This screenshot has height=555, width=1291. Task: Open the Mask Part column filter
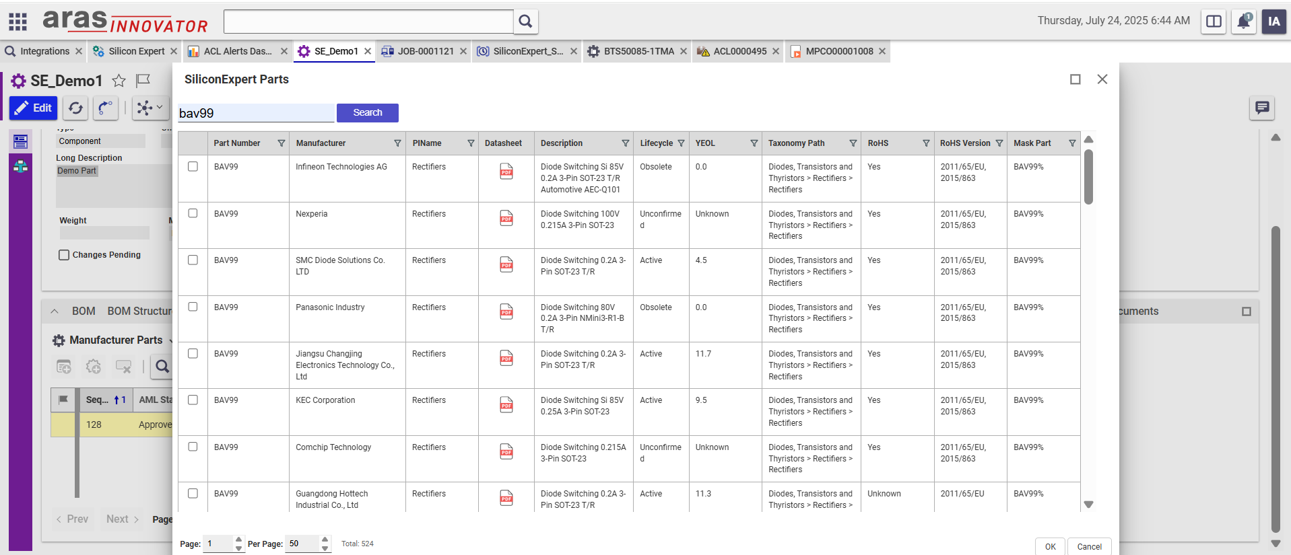[1072, 143]
